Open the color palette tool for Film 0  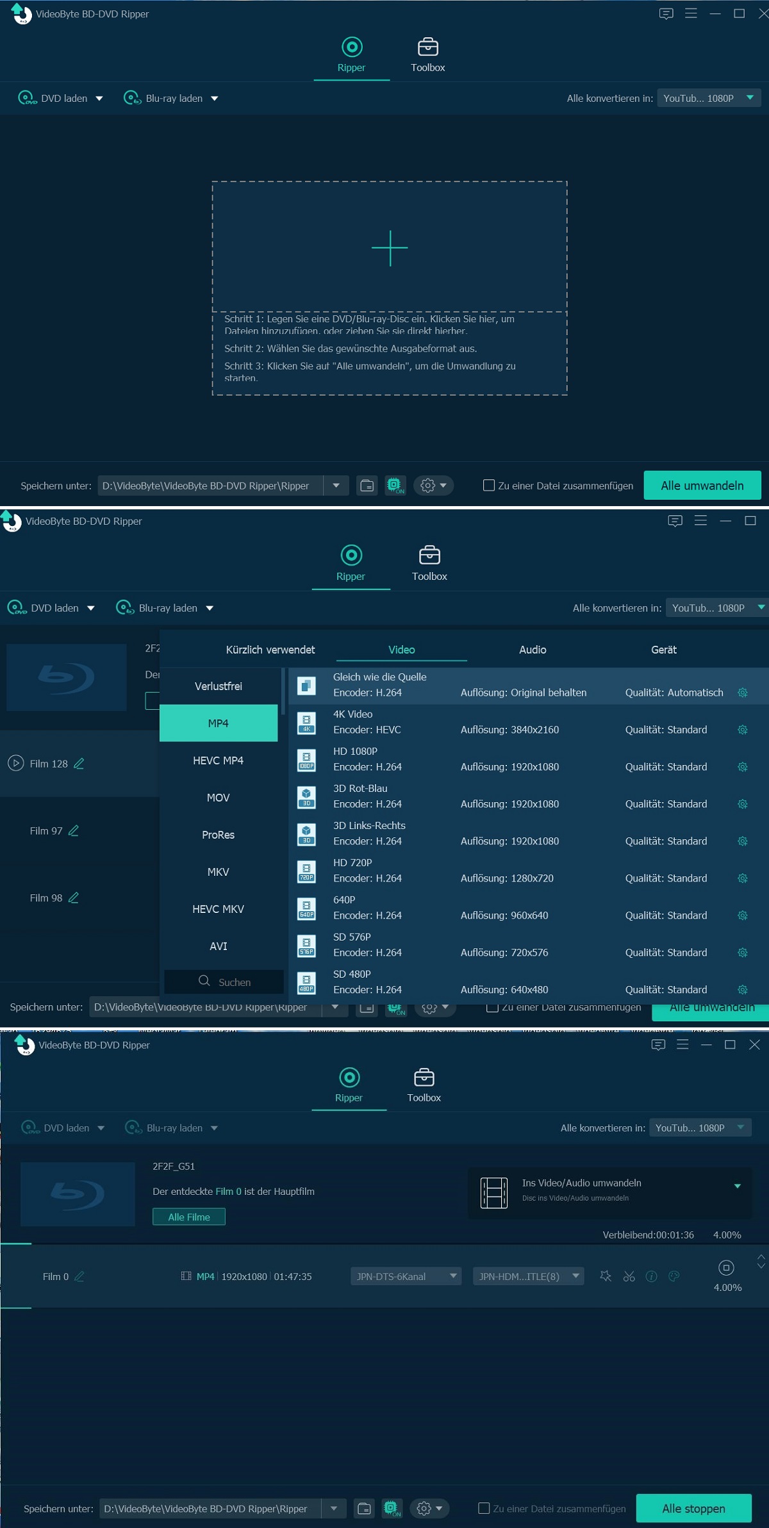[x=674, y=1276]
